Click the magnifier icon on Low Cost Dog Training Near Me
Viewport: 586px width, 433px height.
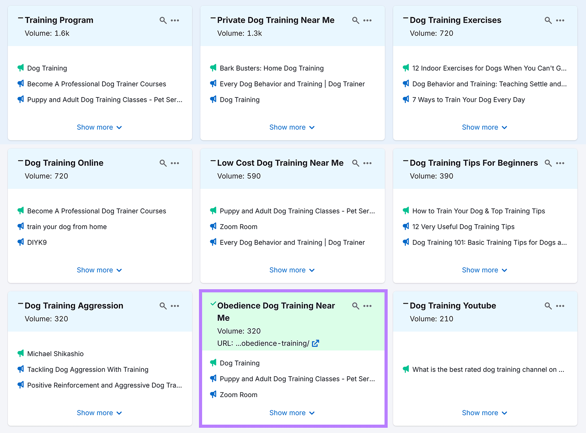pos(355,163)
